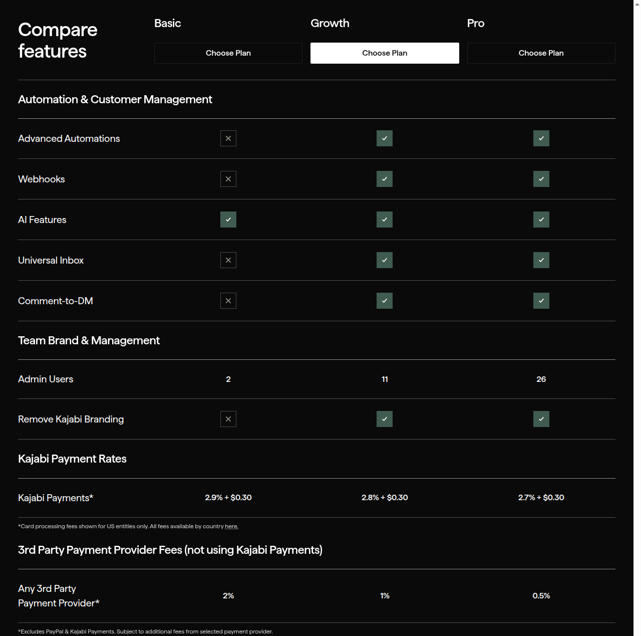Viewport: 641px width, 636px height.
Task: Click Pro checkmark for Universal Inbox
Action: point(541,260)
